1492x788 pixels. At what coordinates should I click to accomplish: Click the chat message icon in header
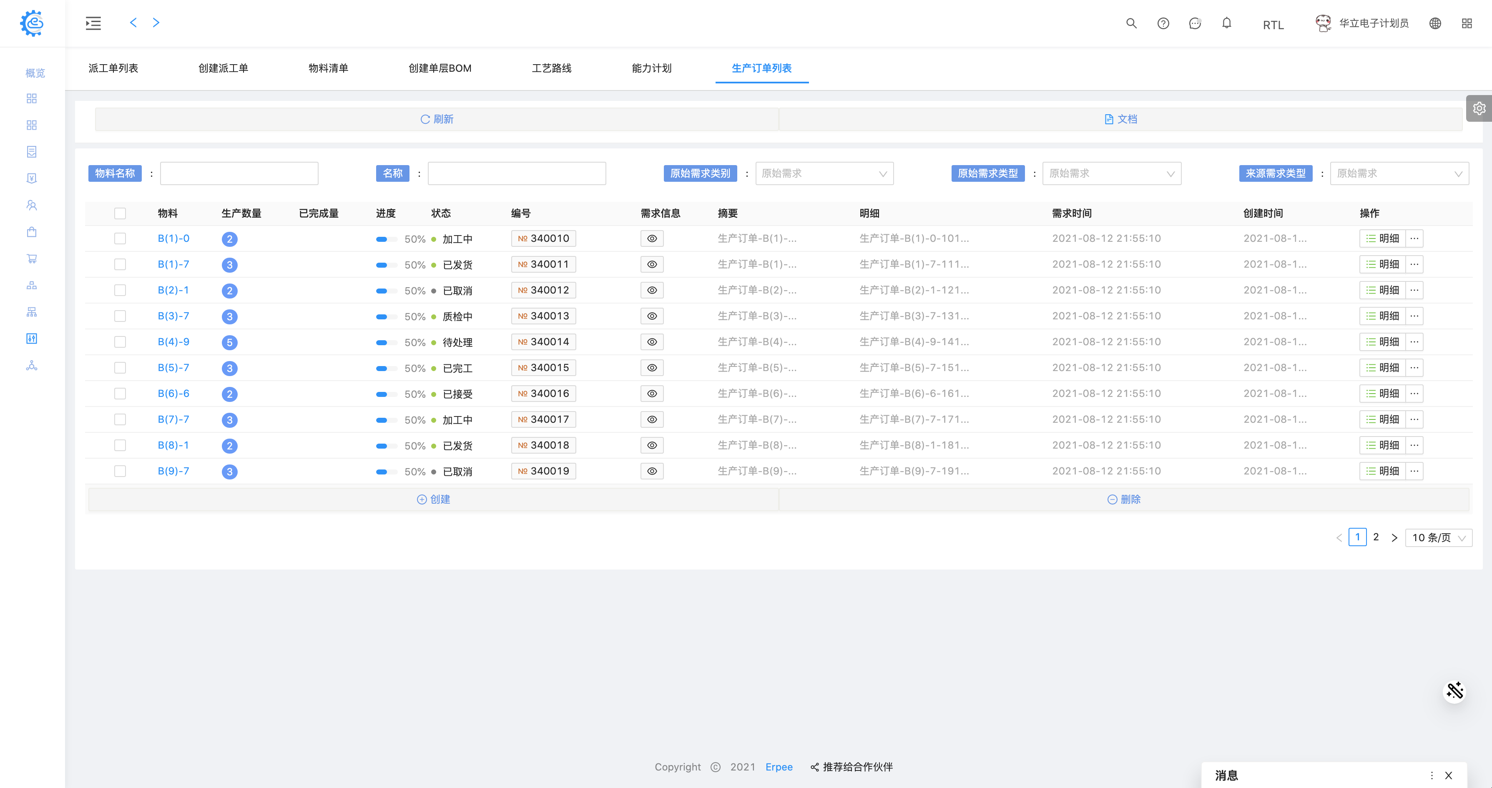1194,23
